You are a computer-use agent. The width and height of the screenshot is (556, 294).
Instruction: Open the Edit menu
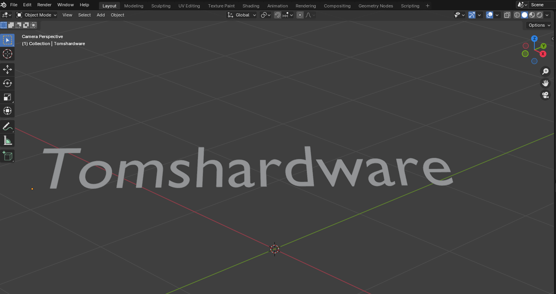[x=27, y=5]
